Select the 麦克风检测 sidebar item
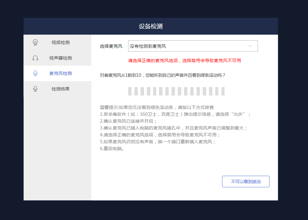 (x=60, y=73)
